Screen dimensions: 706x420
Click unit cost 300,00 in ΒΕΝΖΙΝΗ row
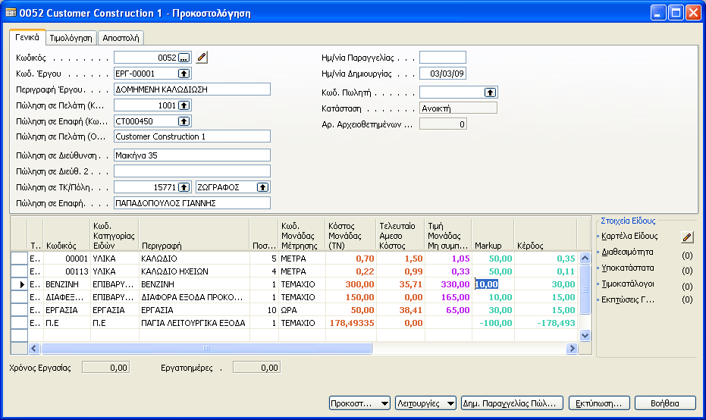click(x=350, y=284)
